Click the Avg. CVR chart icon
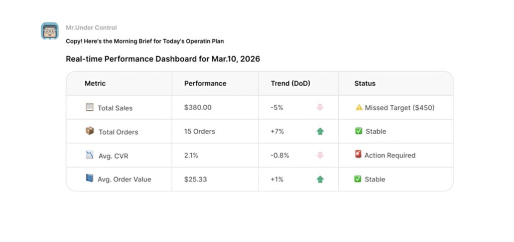The height and width of the screenshot is (242, 514). point(89,155)
